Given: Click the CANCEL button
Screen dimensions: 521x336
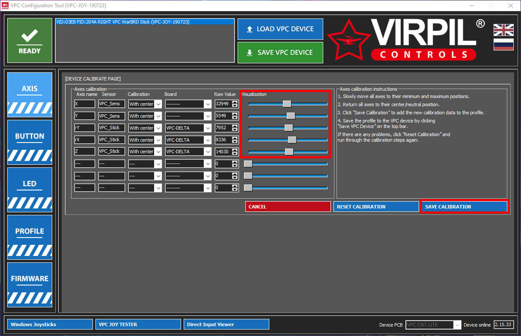Looking at the screenshot, I should [x=288, y=207].
